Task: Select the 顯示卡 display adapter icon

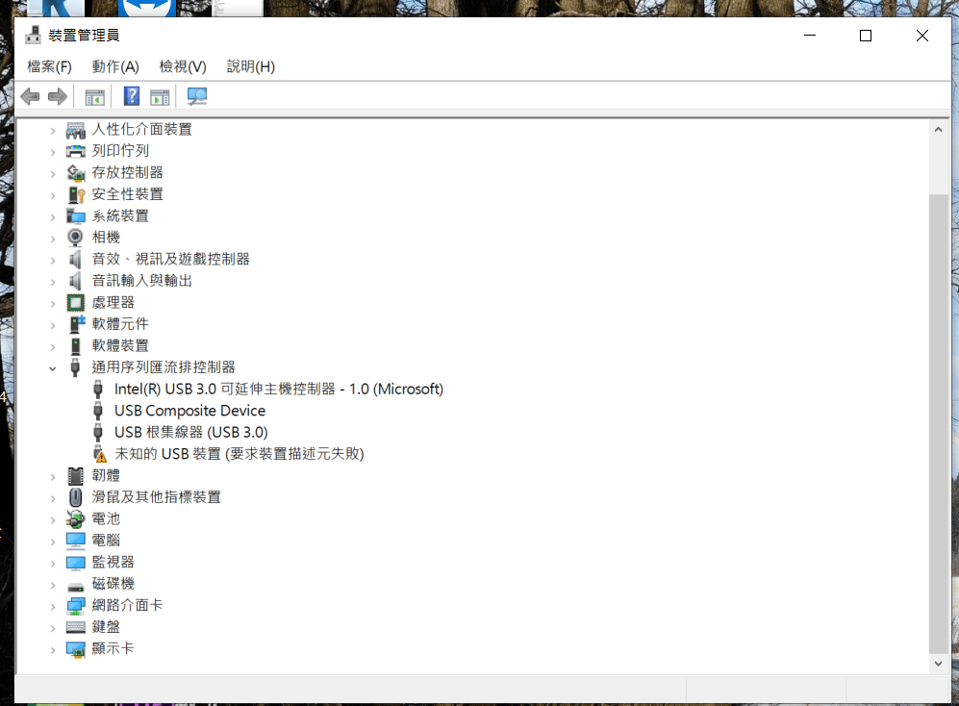Action: point(76,649)
